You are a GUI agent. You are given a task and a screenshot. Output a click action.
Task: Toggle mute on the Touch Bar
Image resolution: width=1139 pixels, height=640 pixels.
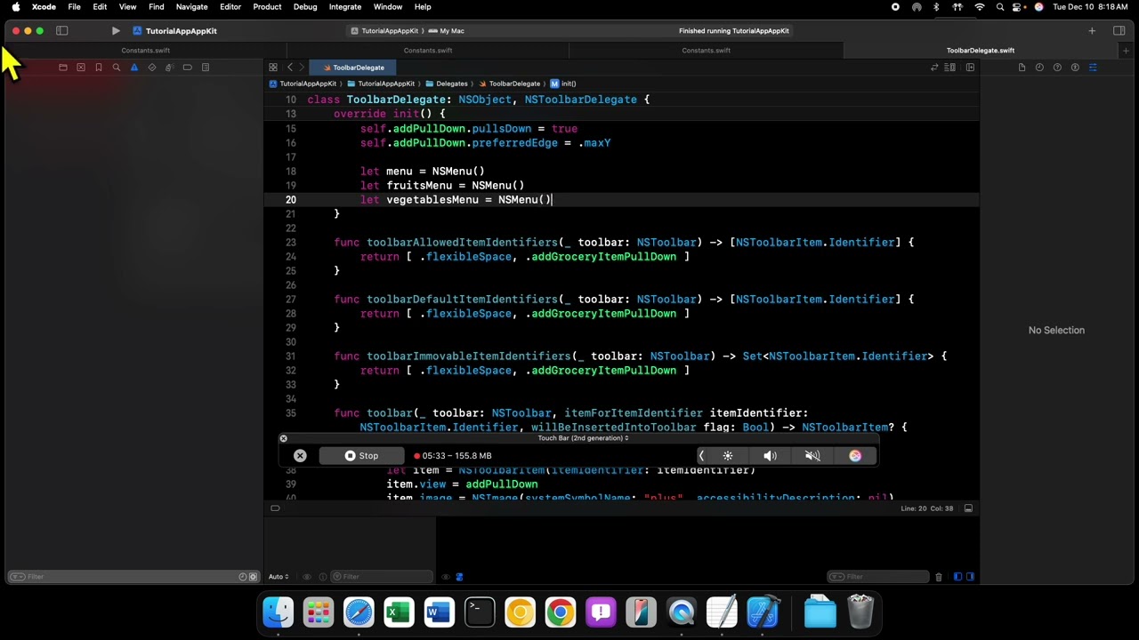tap(812, 456)
